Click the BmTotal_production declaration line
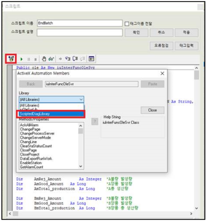Image resolution: width=206 pixels, height=221 pixels. pyautogui.click(x=77, y=208)
